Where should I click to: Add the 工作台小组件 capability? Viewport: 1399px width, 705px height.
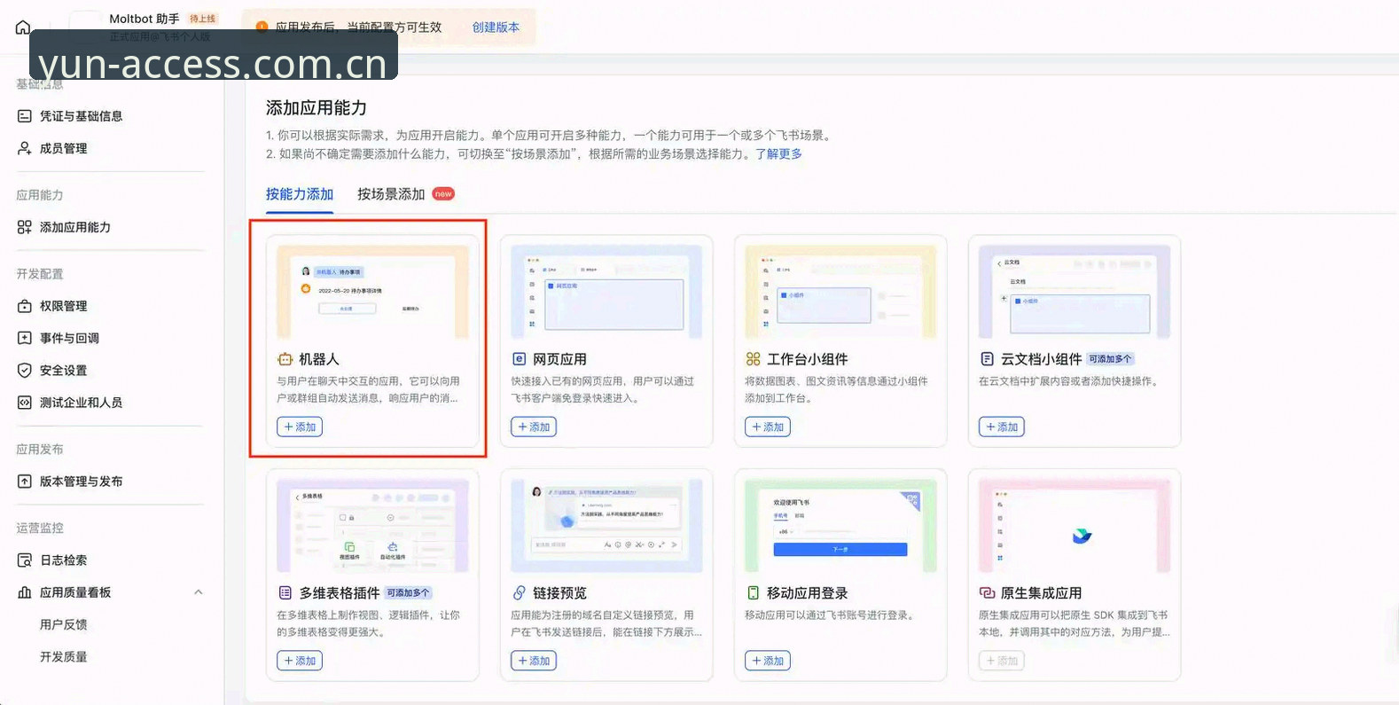768,427
